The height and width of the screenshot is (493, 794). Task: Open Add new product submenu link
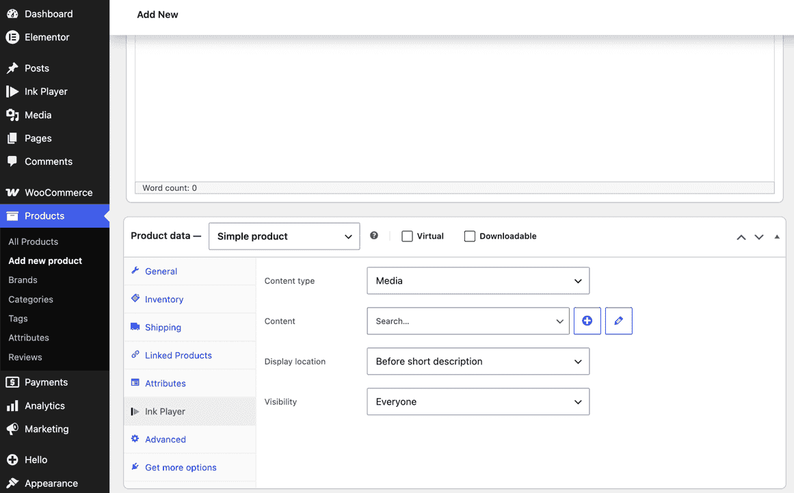45,261
